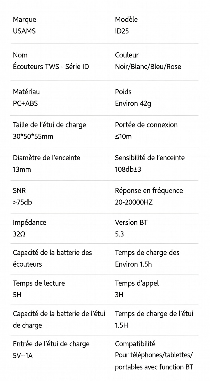Click the Environ 1.5h charging time value
Screen dimensions: 210x381
133,264
